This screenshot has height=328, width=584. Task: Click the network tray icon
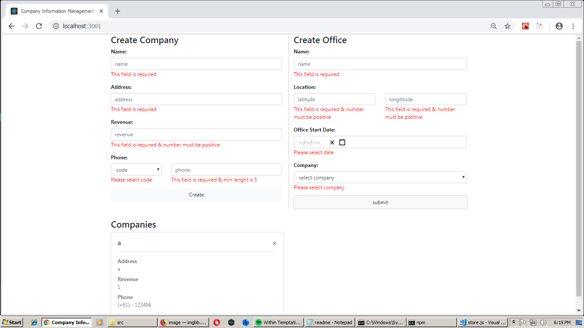pos(533,322)
